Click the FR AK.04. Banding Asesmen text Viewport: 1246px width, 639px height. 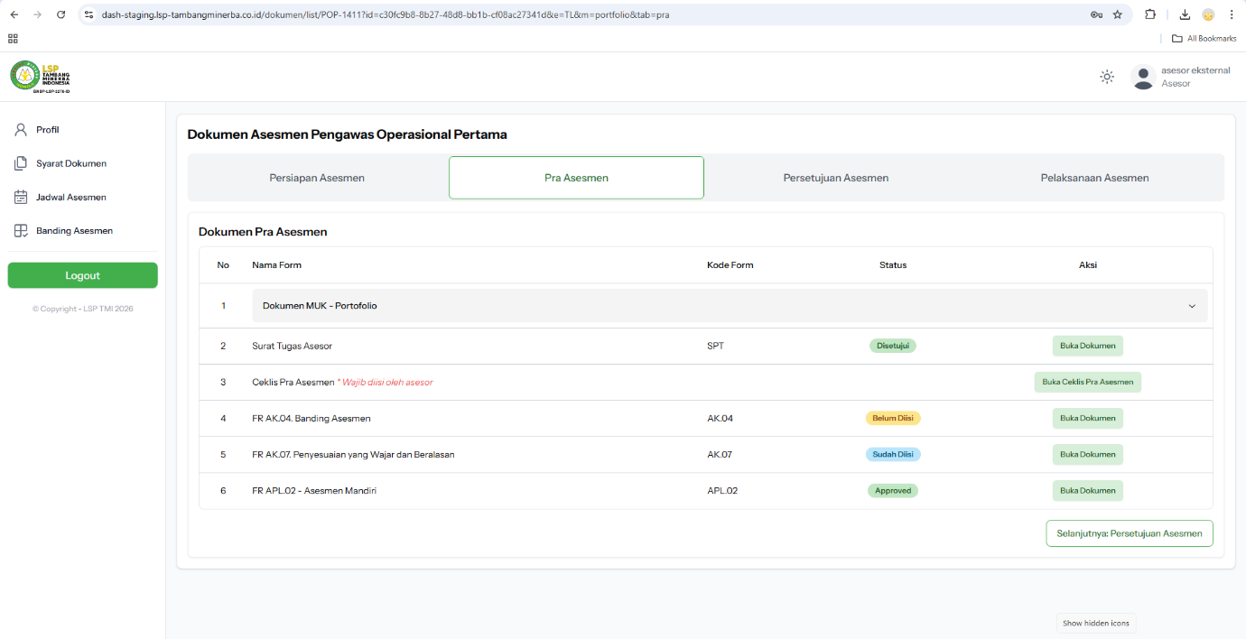[x=311, y=418]
